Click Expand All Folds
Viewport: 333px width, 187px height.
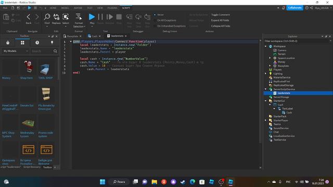pyautogui.click(x=220, y=20)
